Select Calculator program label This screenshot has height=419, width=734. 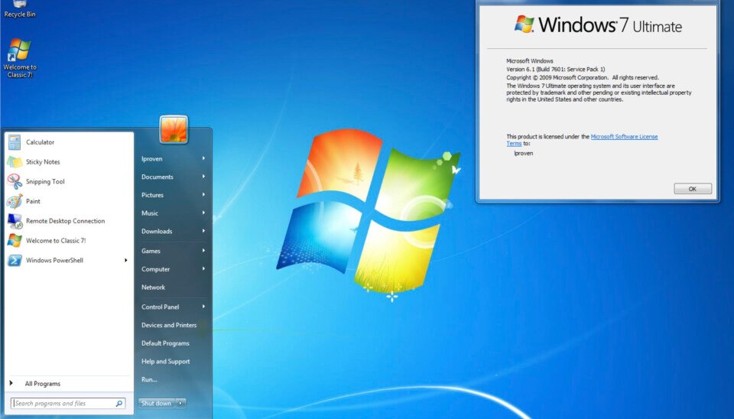(x=41, y=142)
